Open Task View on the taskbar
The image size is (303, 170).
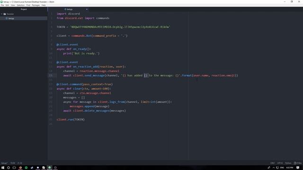14,168
